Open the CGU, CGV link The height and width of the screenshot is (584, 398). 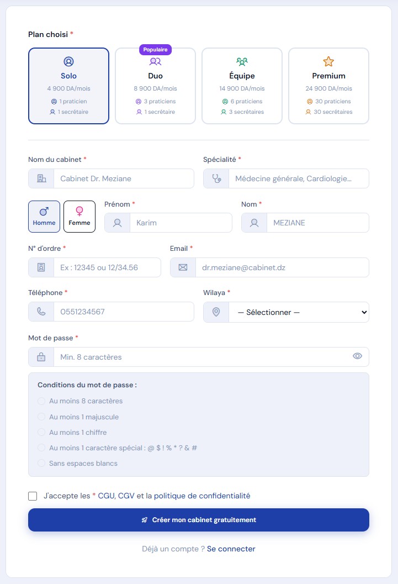[x=116, y=496]
